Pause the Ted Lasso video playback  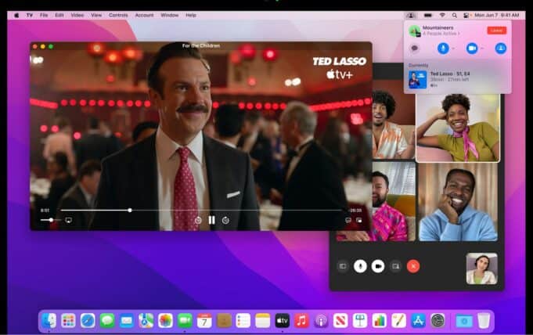(x=211, y=221)
